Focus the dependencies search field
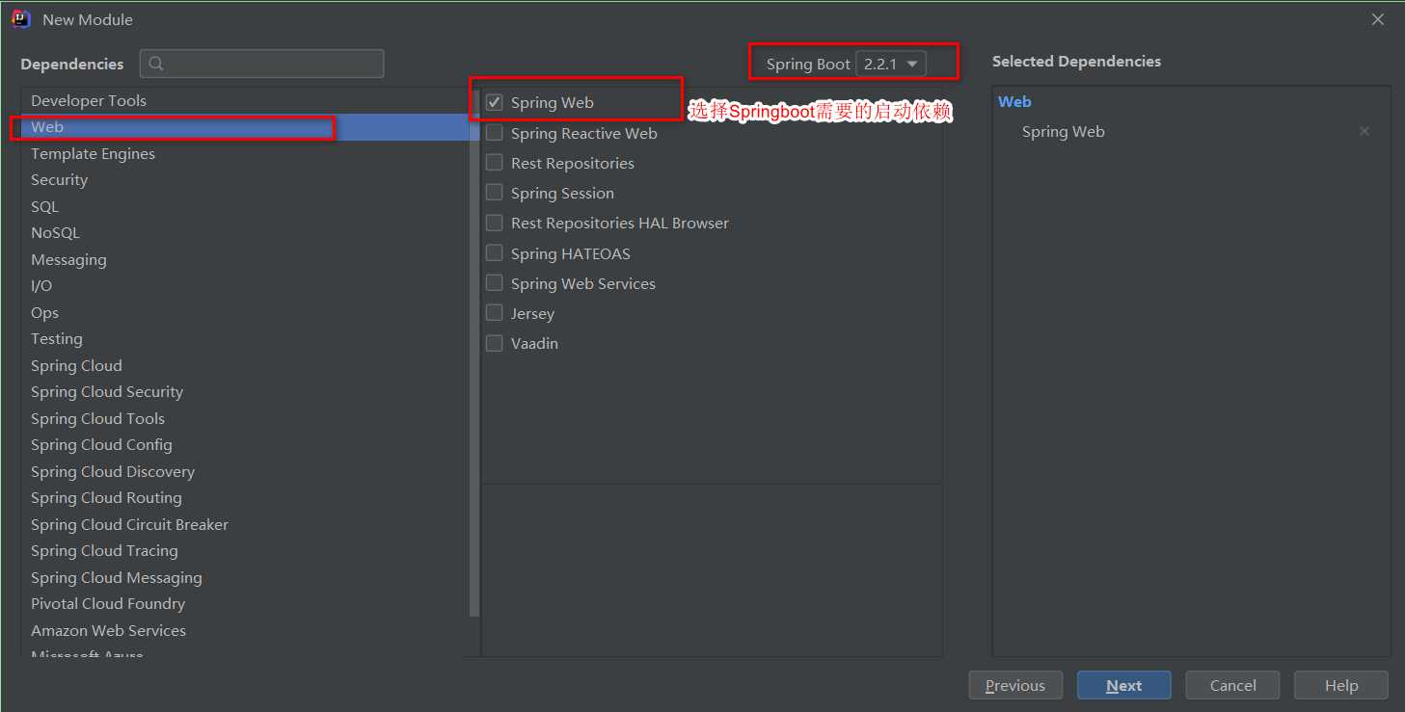The width and height of the screenshot is (1405, 712). (x=261, y=65)
